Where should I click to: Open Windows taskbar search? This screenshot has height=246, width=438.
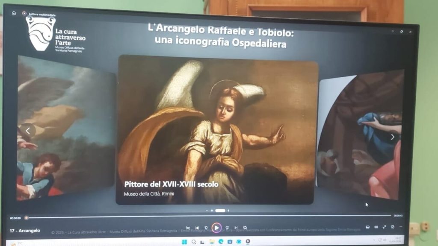point(194,242)
